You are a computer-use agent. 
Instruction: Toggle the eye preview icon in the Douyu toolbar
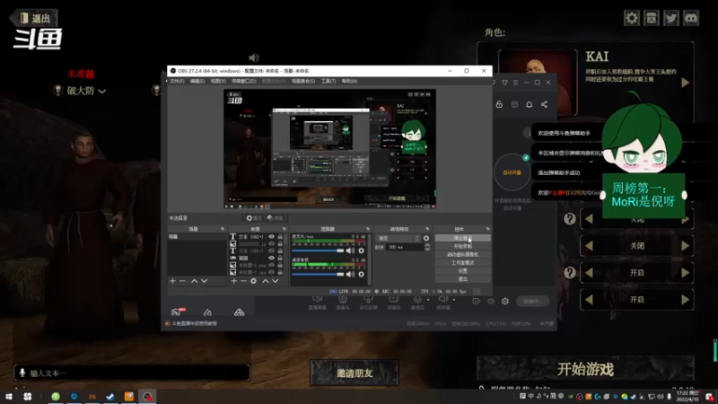click(x=491, y=301)
